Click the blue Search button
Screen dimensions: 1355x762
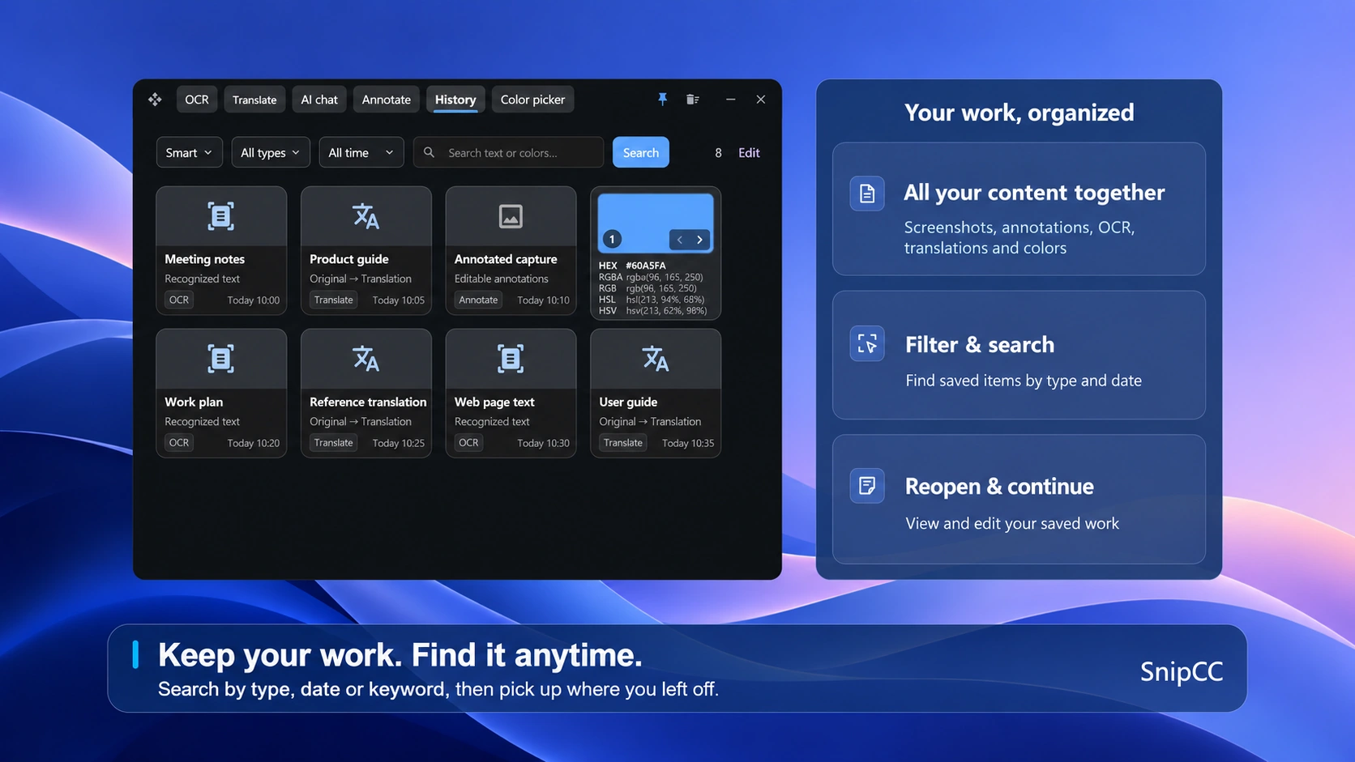pos(641,152)
